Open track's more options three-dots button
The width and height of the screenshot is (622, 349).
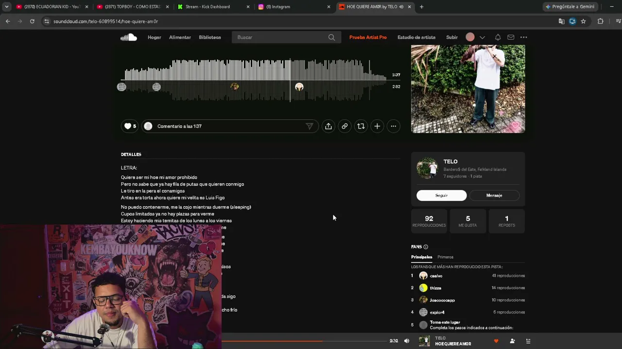pyautogui.click(x=394, y=126)
